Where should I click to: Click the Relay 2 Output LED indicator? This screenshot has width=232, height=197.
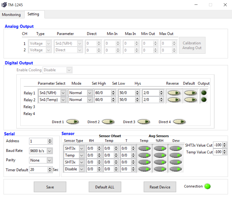(204, 100)
